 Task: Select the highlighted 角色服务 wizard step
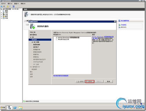[40, 39]
